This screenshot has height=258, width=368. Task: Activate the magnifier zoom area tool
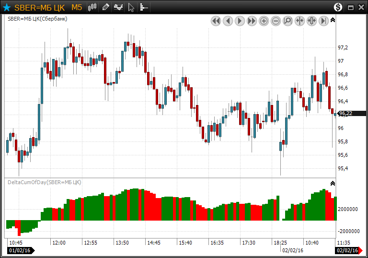click(x=287, y=21)
